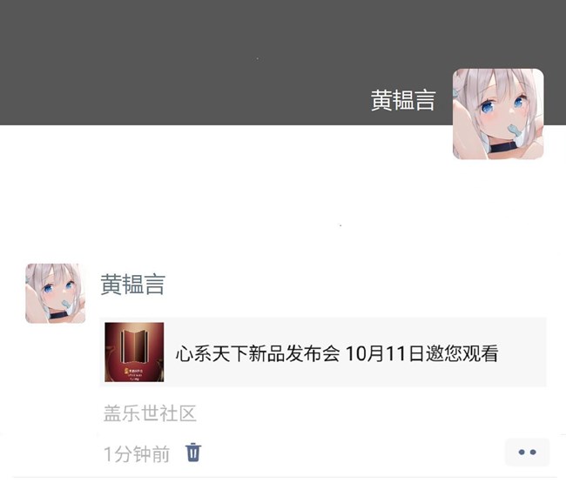Open the two-dot like and comment menu
The width and height of the screenshot is (566, 483).
point(527,452)
